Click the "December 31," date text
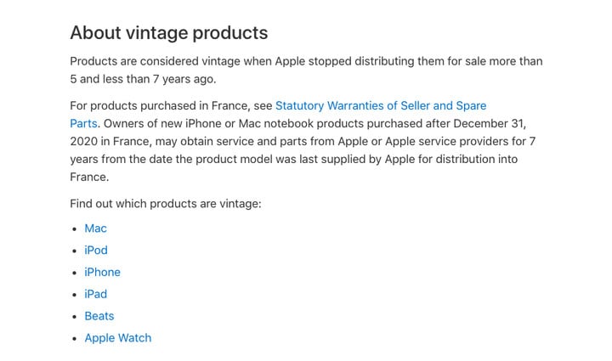 [x=489, y=123]
